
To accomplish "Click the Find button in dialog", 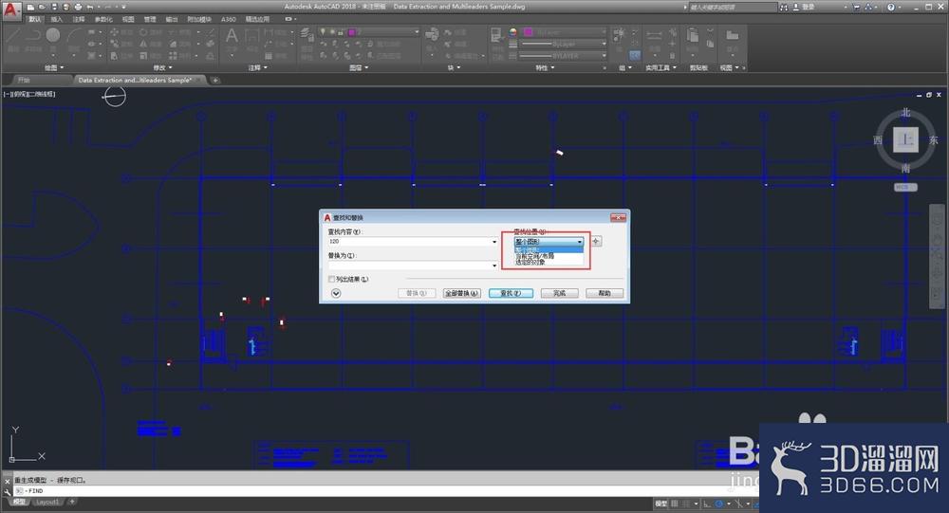I will (511, 293).
